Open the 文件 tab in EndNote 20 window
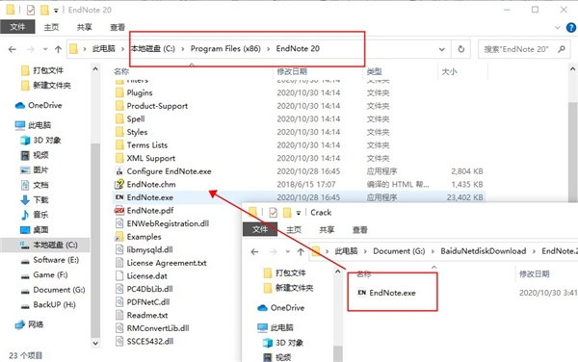578x362 pixels. click(17, 27)
